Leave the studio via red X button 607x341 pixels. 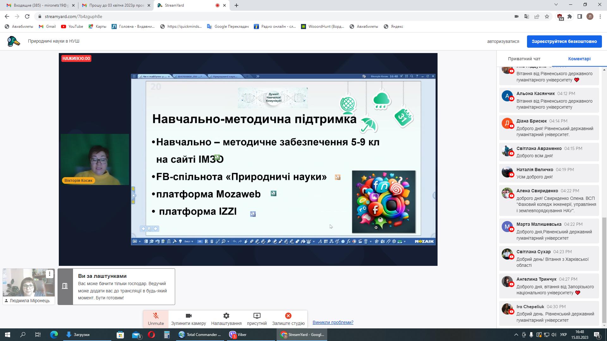[288, 319]
